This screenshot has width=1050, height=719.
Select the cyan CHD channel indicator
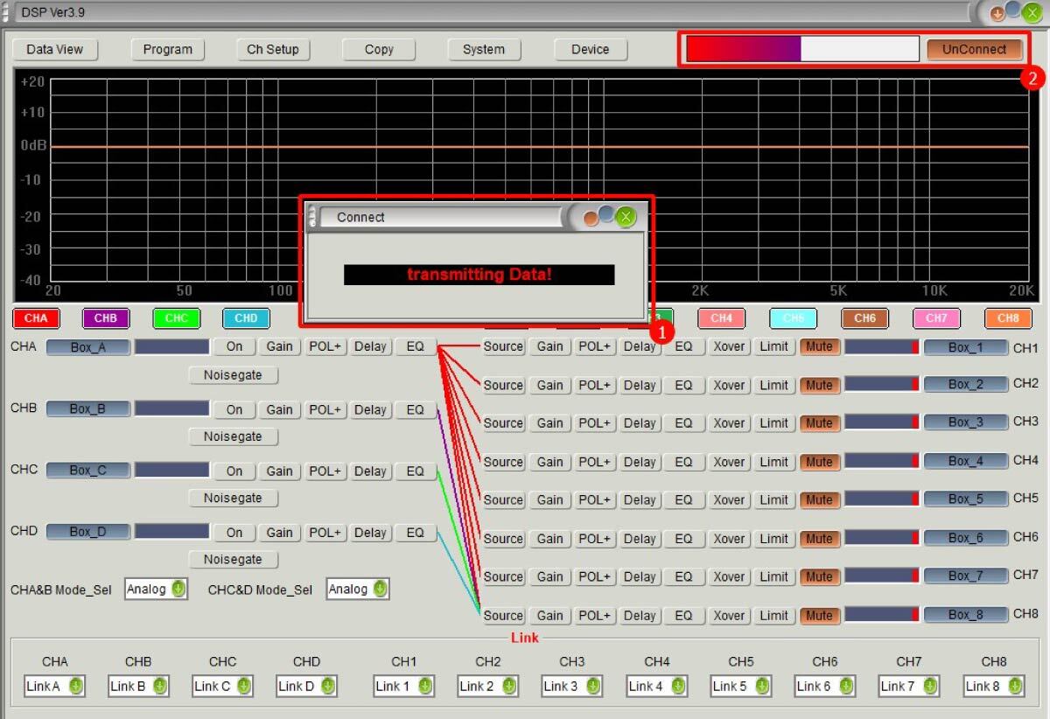click(x=246, y=318)
